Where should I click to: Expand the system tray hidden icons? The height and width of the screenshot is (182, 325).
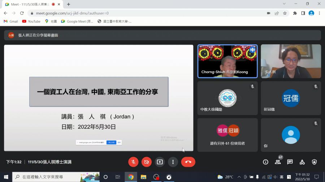[239, 177]
